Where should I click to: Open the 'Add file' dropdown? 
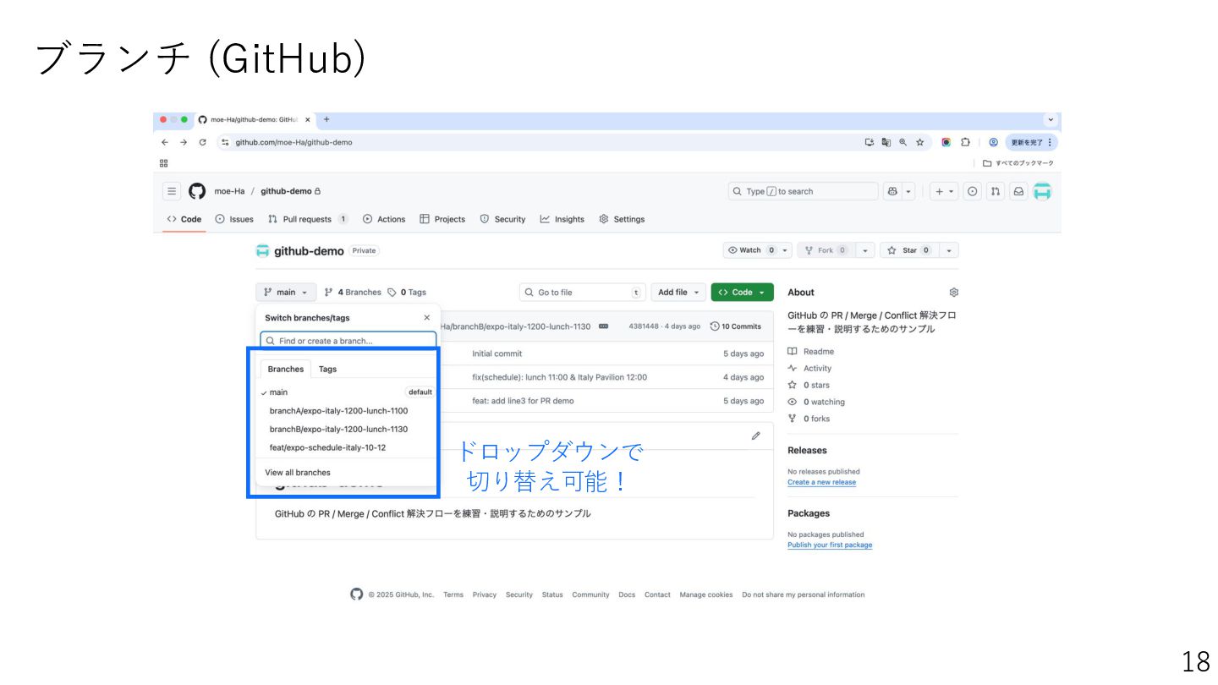tap(679, 293)
